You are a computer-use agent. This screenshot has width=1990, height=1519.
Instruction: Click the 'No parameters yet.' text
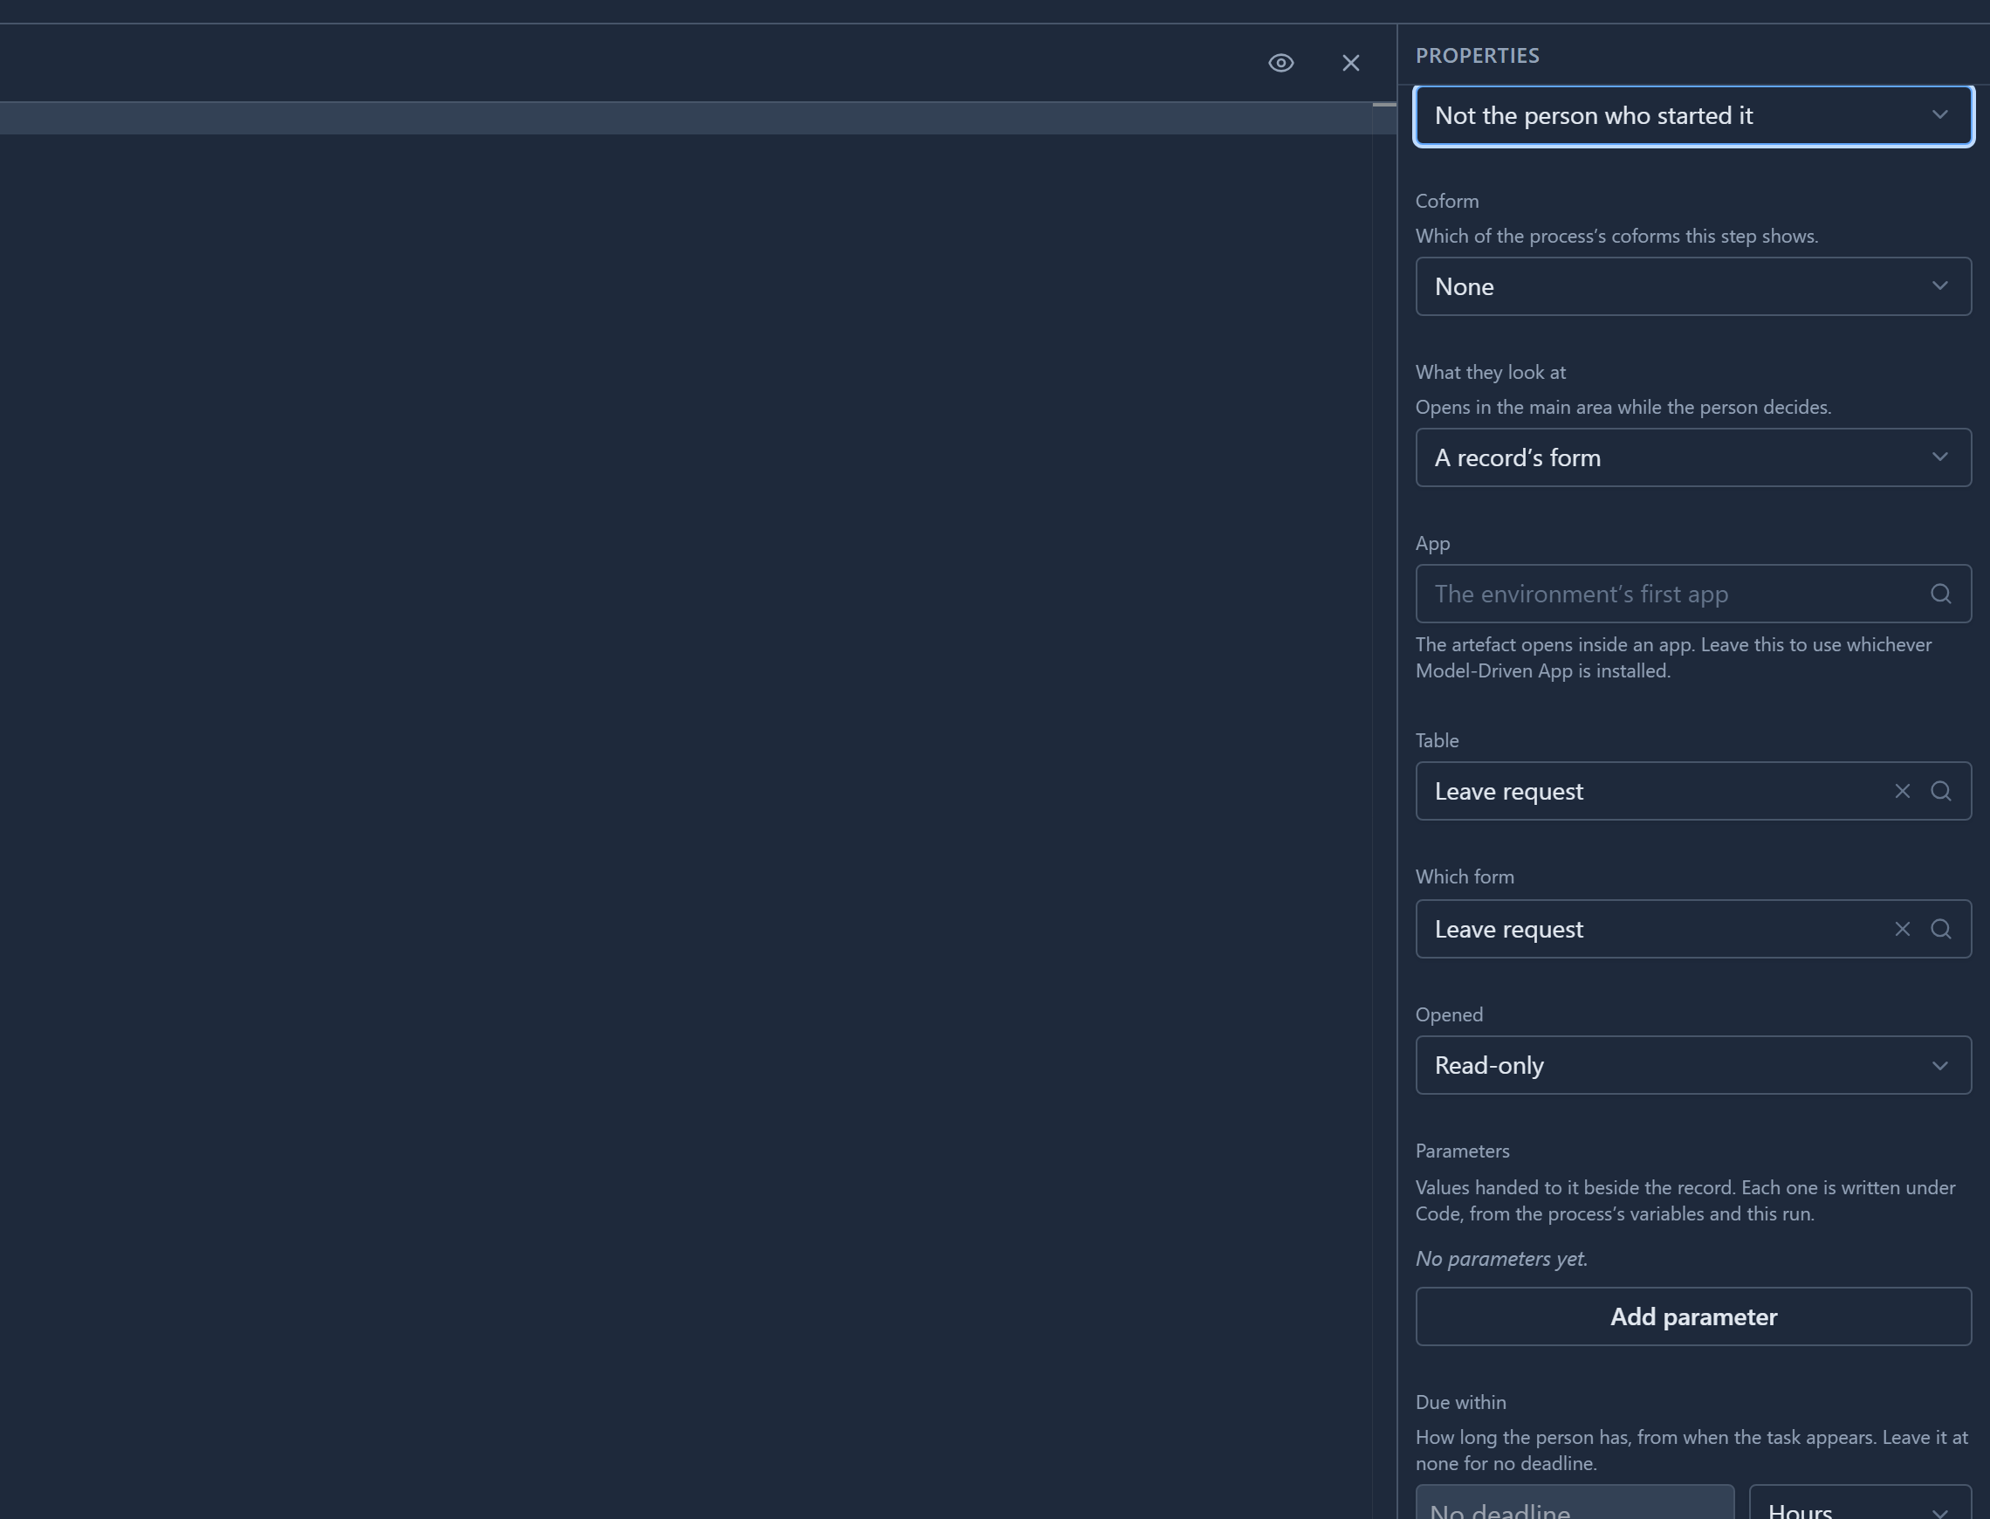(1501, 1259)
